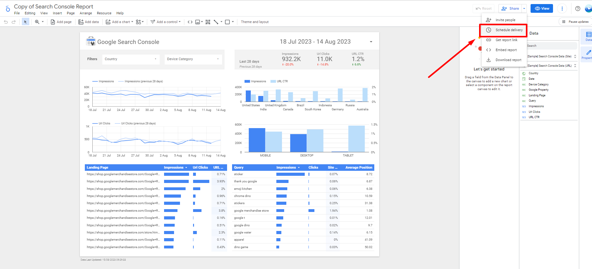This screenshot has width=592, height=269.
Task: Open the Help menu
Action: tap(120, 13)
